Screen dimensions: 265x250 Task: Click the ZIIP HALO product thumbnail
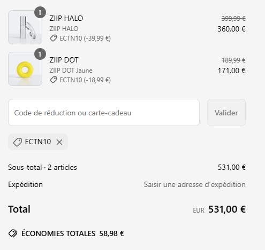[x=25, y=27]
